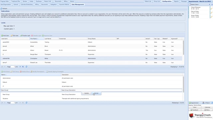The height and width of the screenshot is (120, 213).
Task: Refresh the groups grid via paging toolbar
Action: coord(26,103)
